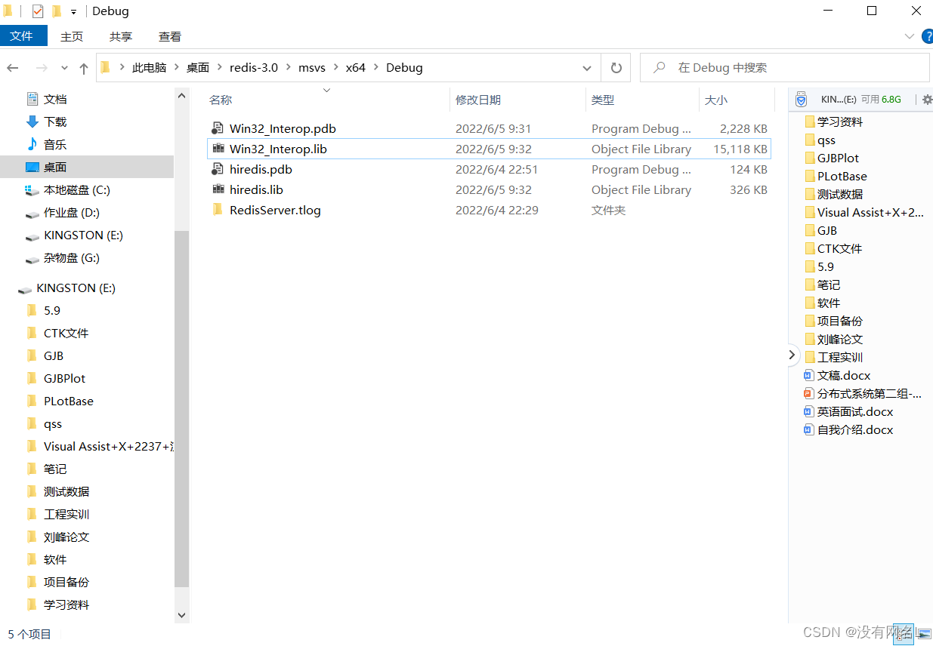Click the settings gear in the KINGSTON (E:) panel

pos(927,99)
